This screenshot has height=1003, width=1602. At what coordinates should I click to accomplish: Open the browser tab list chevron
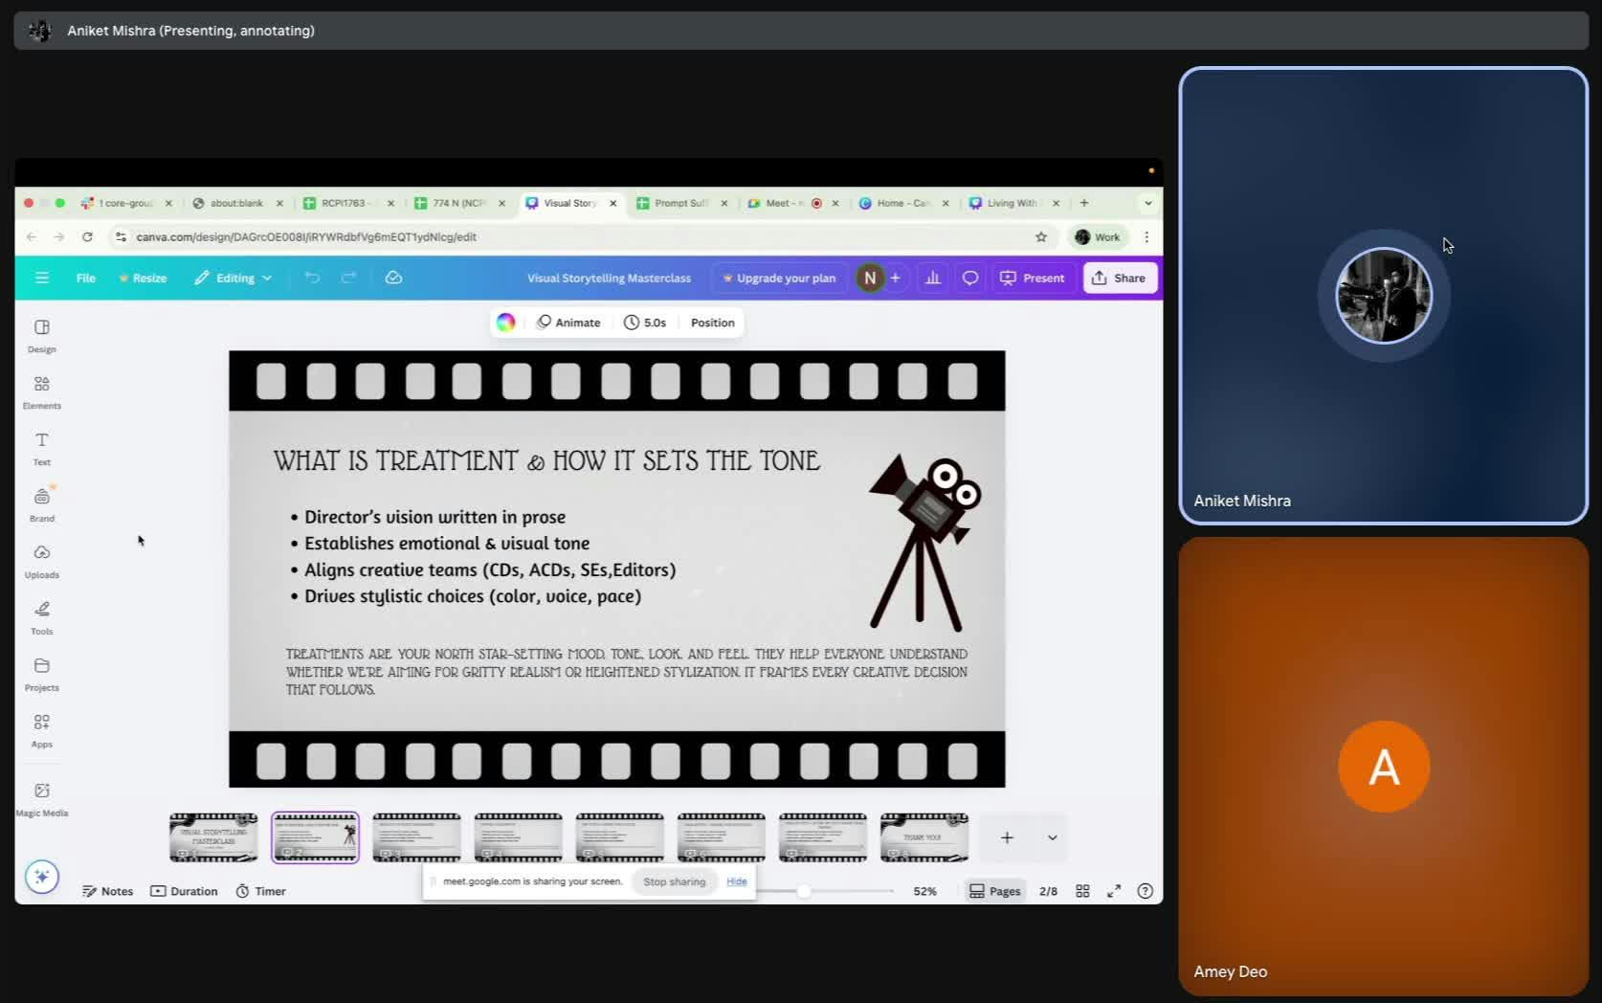(x=1147, y=203)
